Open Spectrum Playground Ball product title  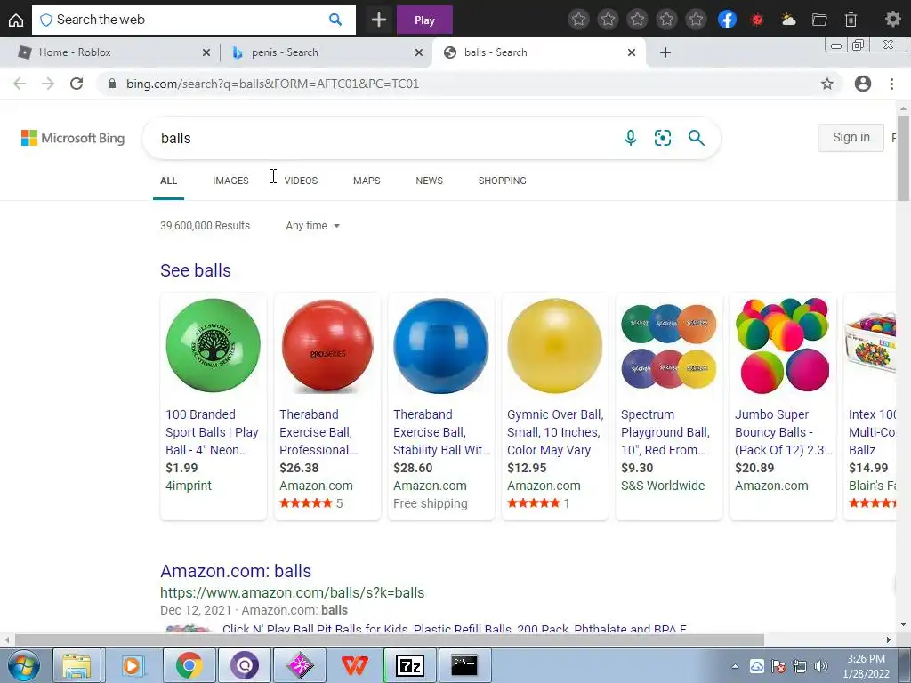(x=665, y=432)
